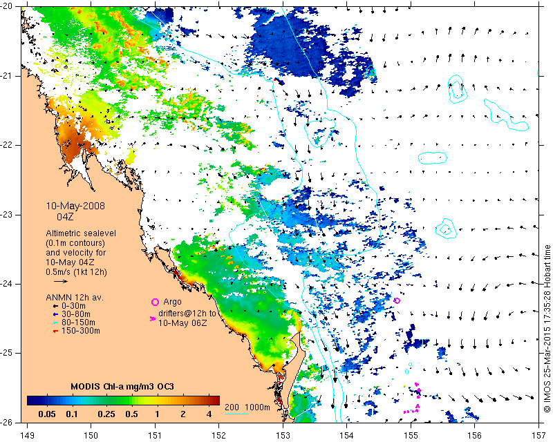Click the '10-May 06Z' drifter date text
The image size is (553, 442).
[x=182, y=323]
